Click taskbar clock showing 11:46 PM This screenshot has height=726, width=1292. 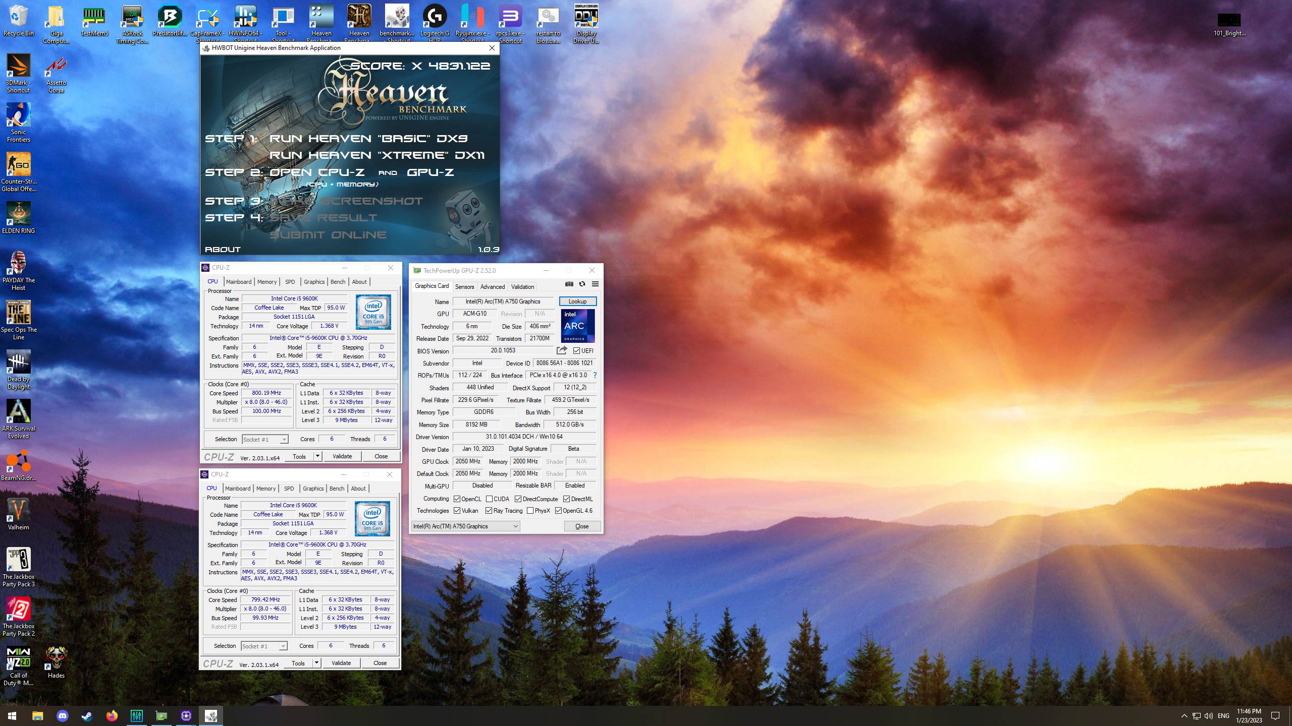[1249, 715]
